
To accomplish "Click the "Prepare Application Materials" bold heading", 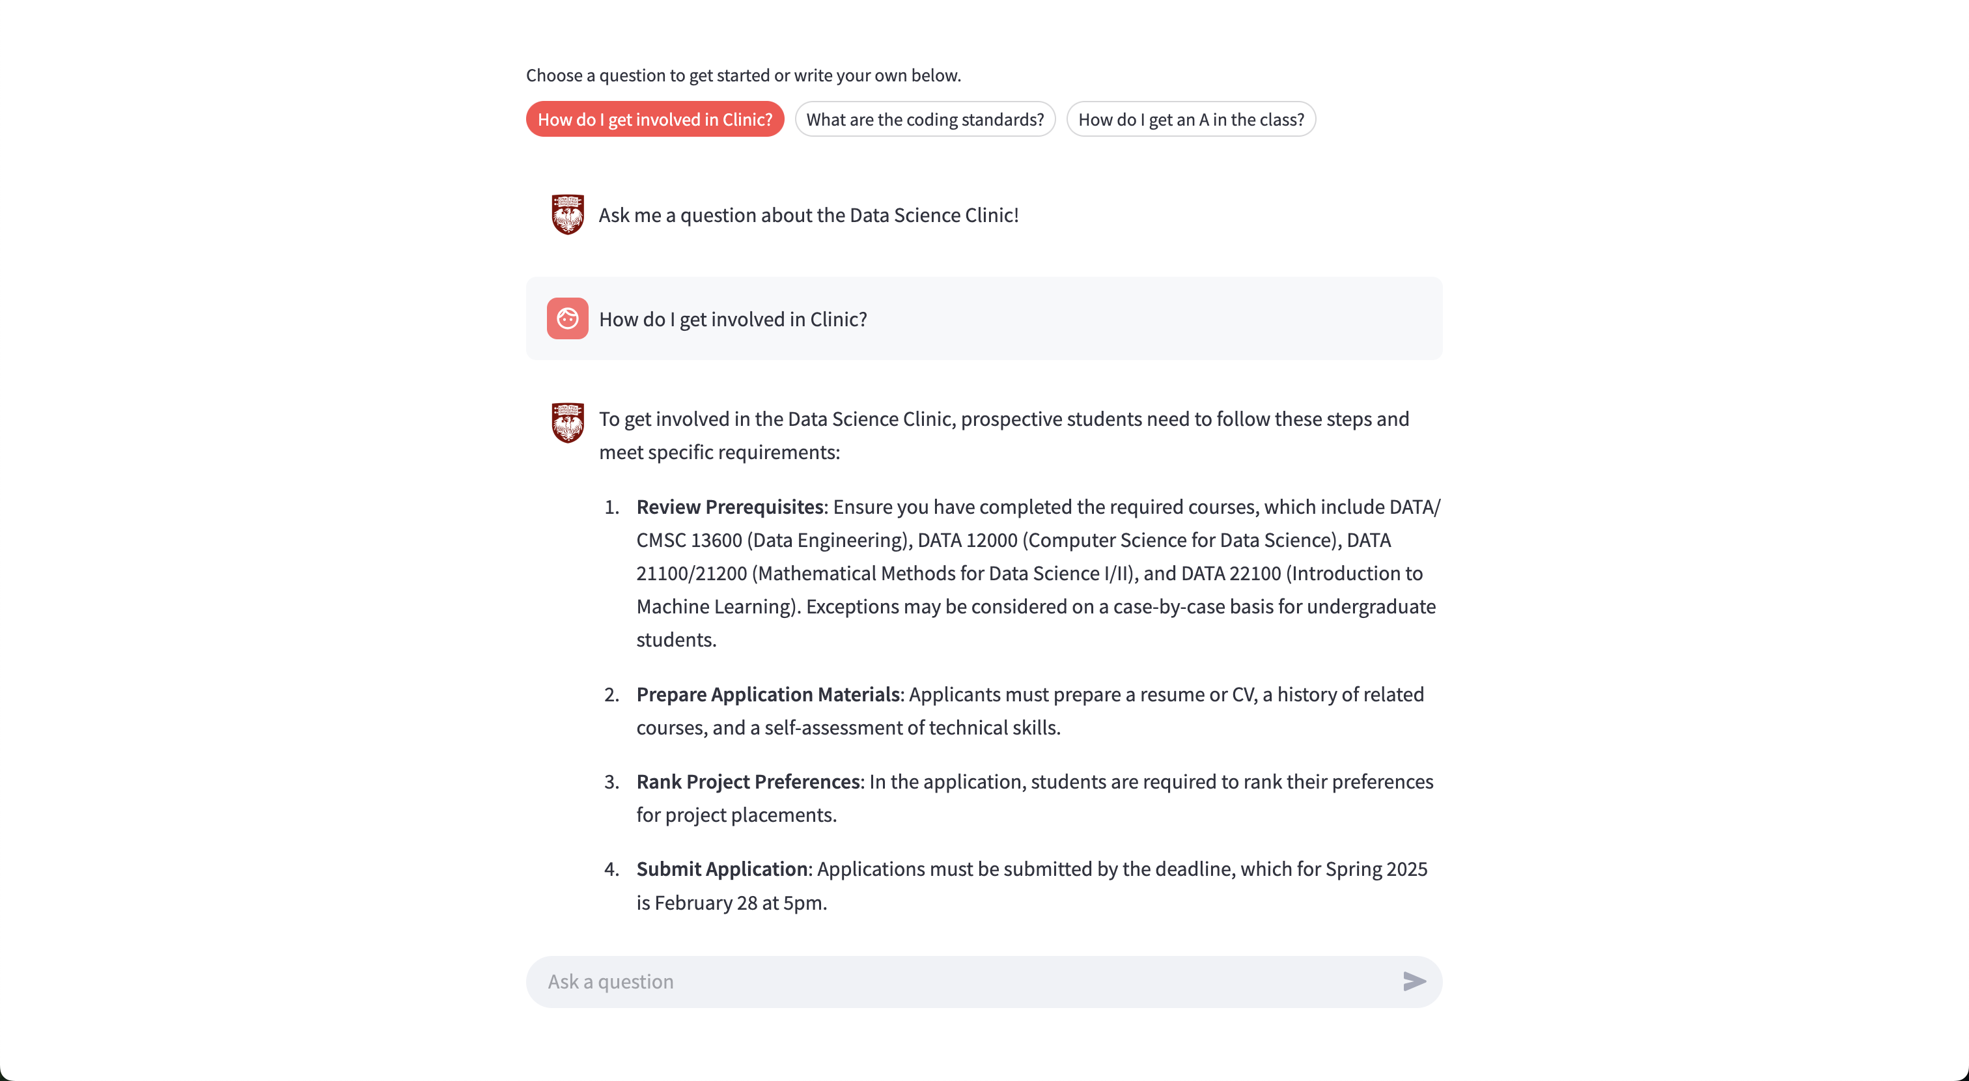I will click(x=768, y=694).
